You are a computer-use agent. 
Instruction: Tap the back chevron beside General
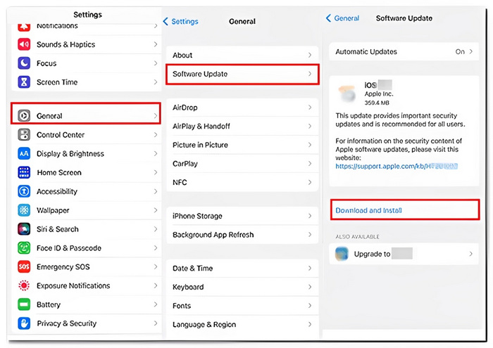tap(329, 18)
